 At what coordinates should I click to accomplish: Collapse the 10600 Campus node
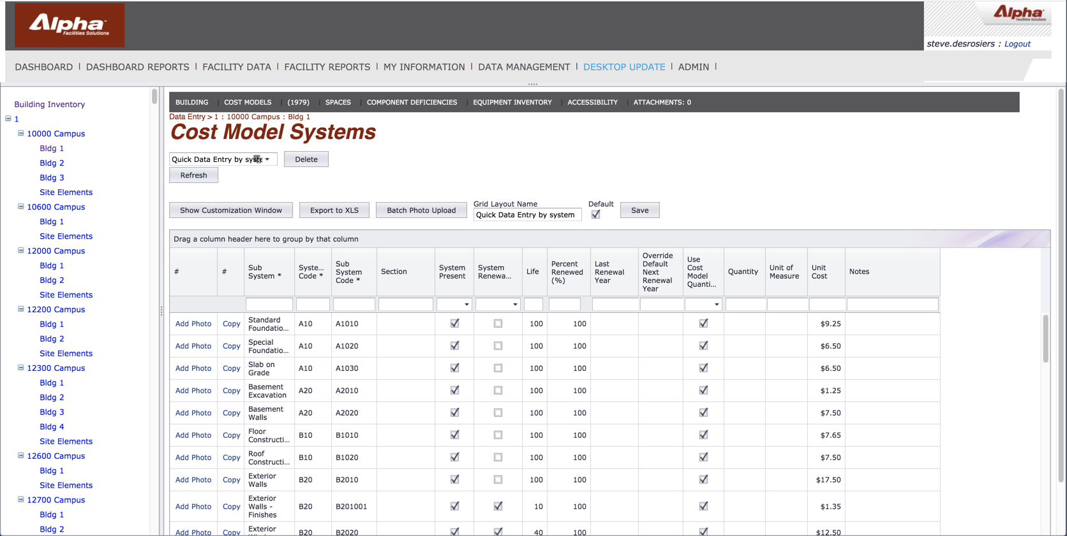point(21,206)
